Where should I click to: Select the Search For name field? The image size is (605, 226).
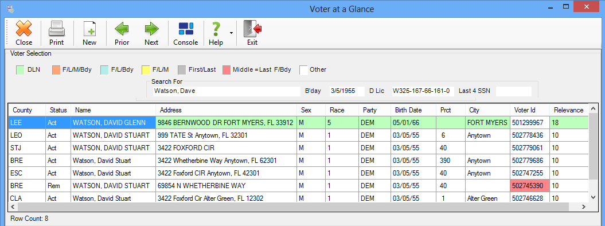[x=227, y=91]
